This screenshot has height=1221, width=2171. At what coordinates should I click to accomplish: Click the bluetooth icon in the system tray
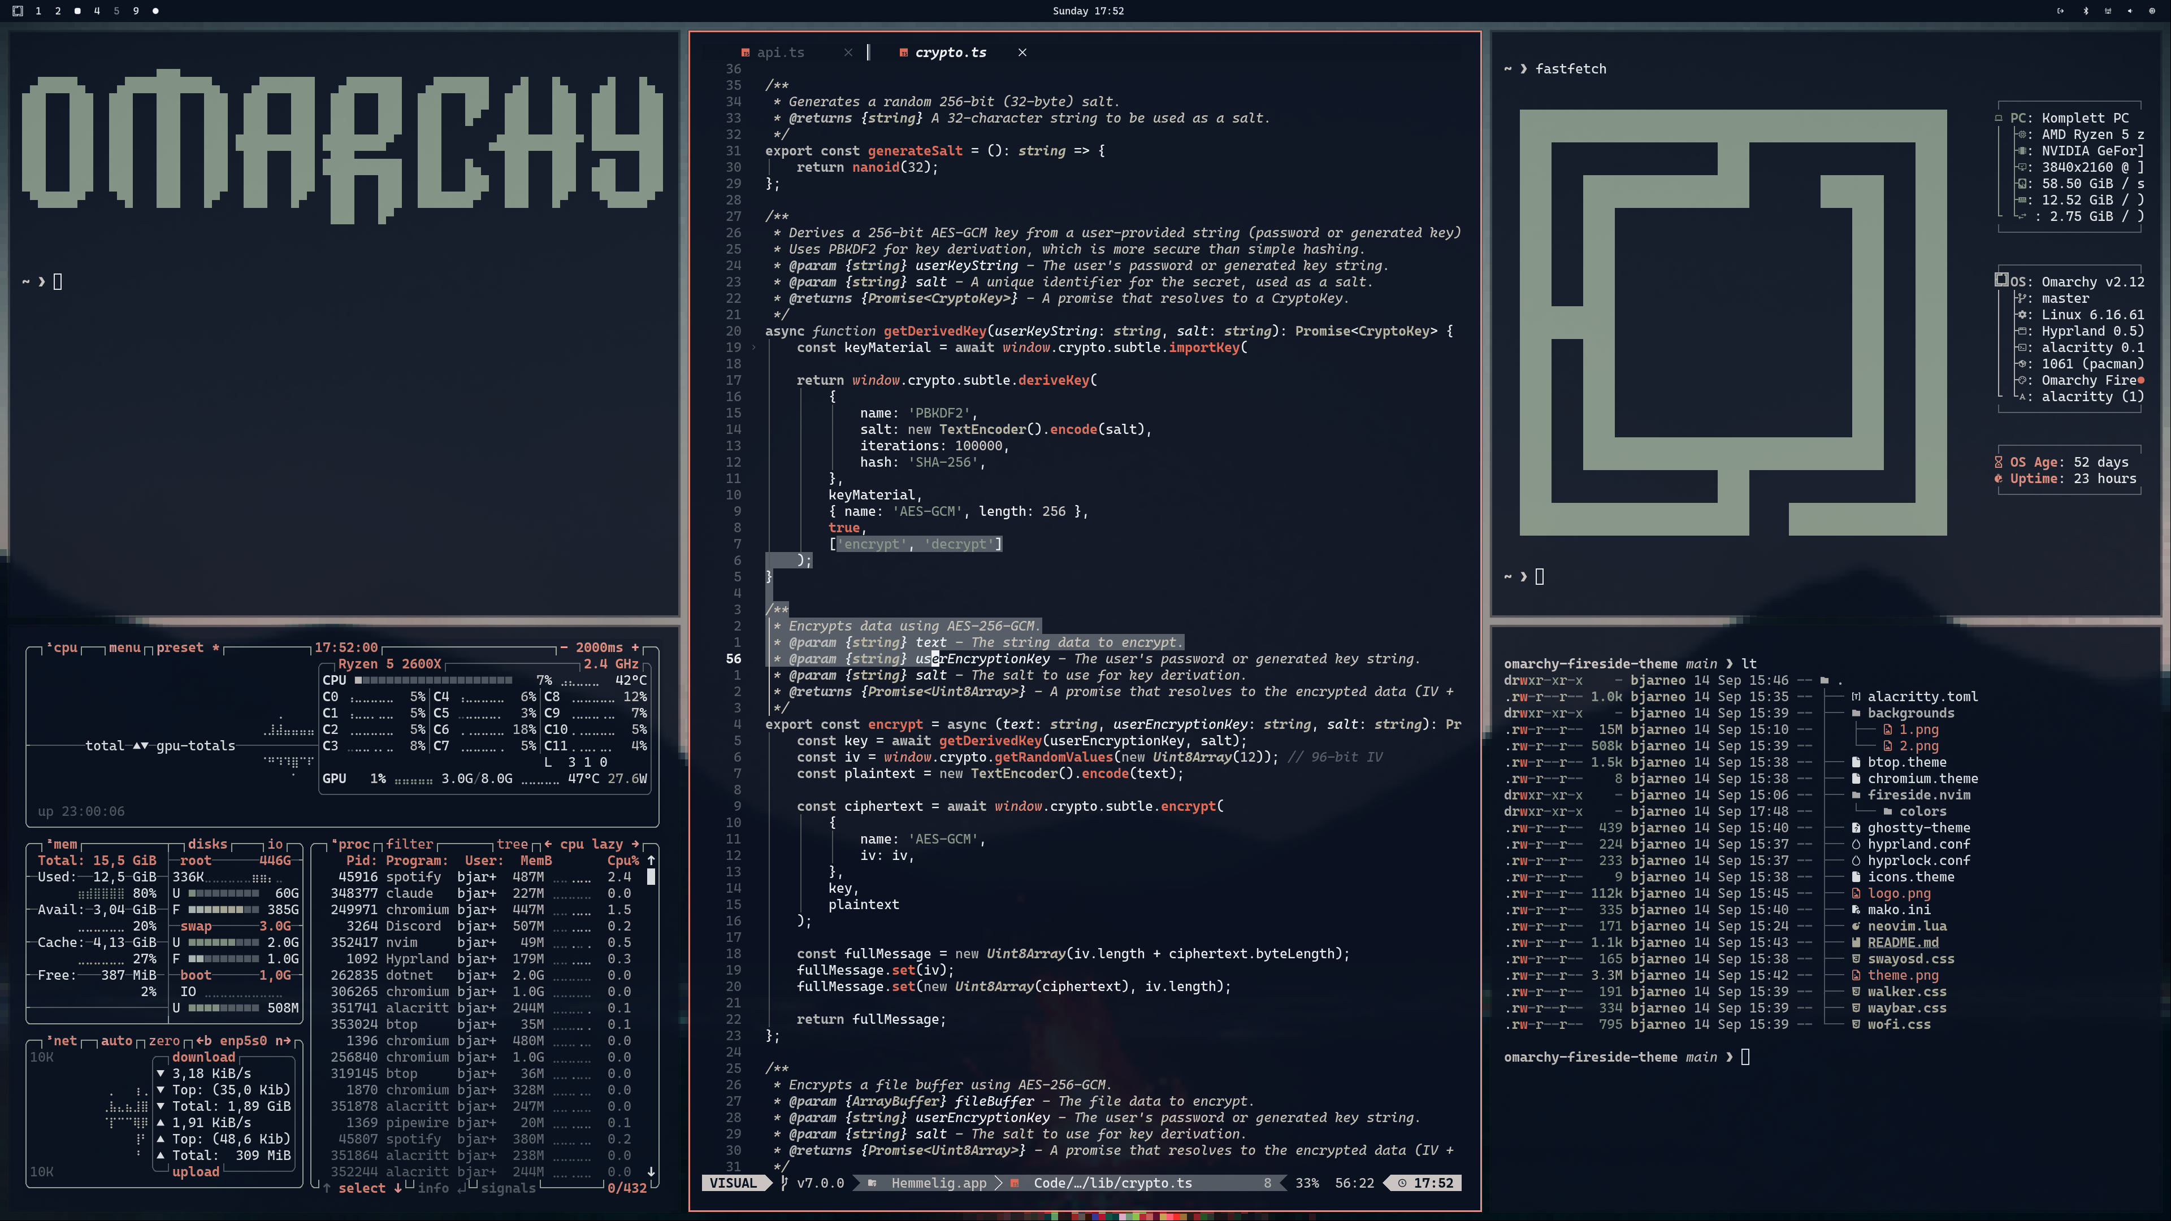click(2086, 11)
